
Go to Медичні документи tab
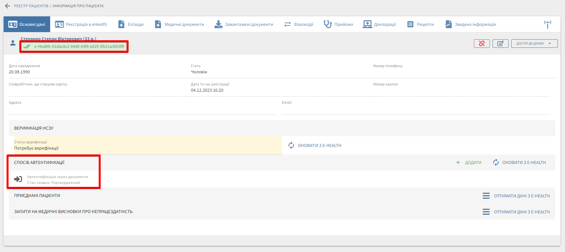coord(179,24)
